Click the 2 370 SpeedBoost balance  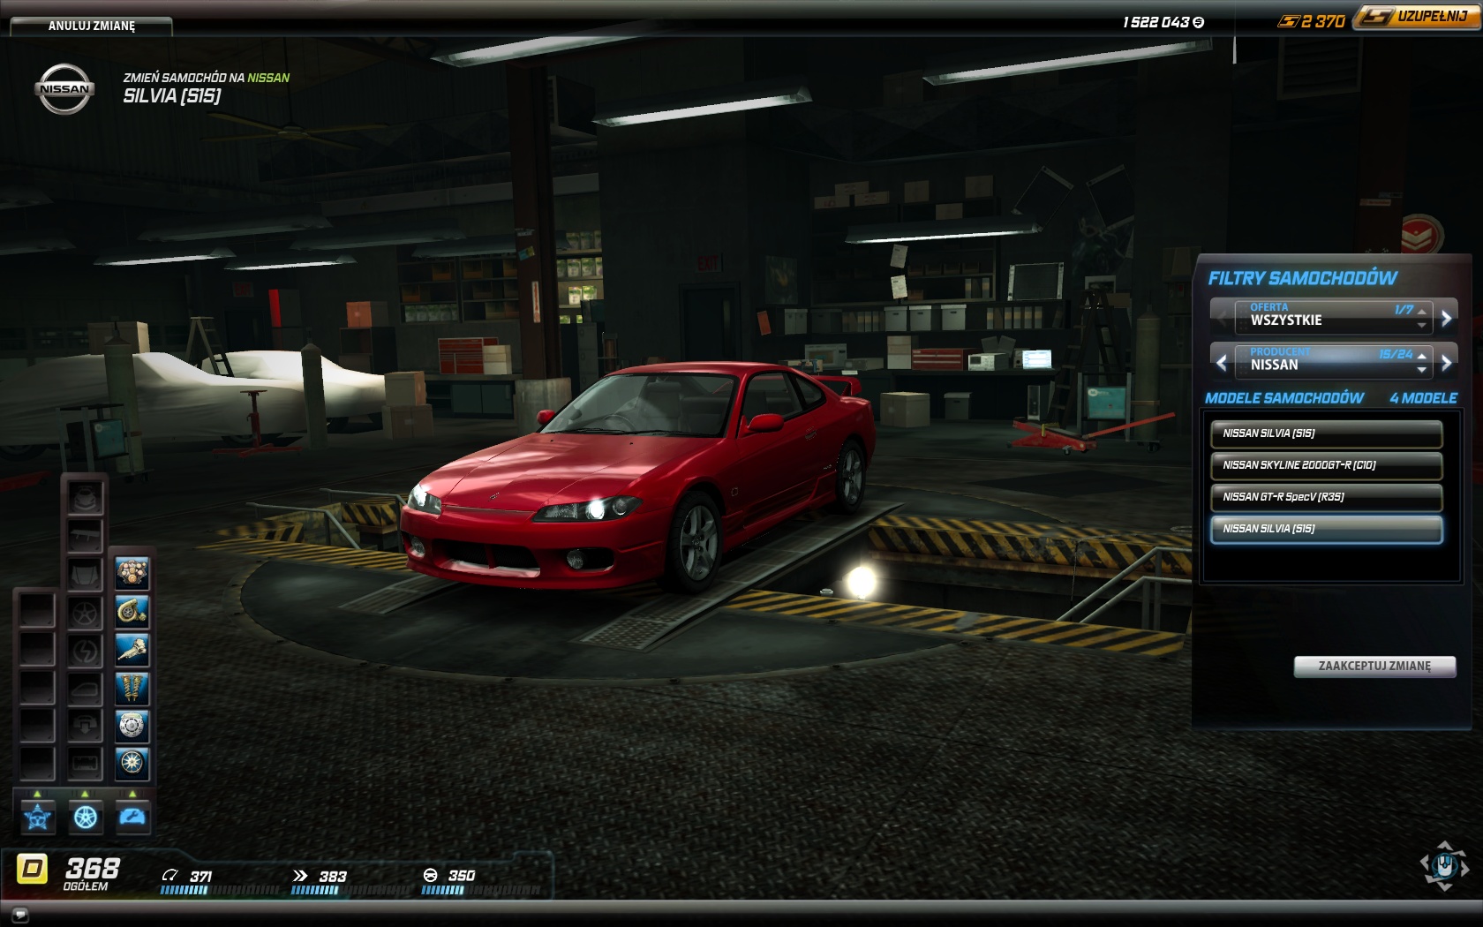(x=1322, y=21)
